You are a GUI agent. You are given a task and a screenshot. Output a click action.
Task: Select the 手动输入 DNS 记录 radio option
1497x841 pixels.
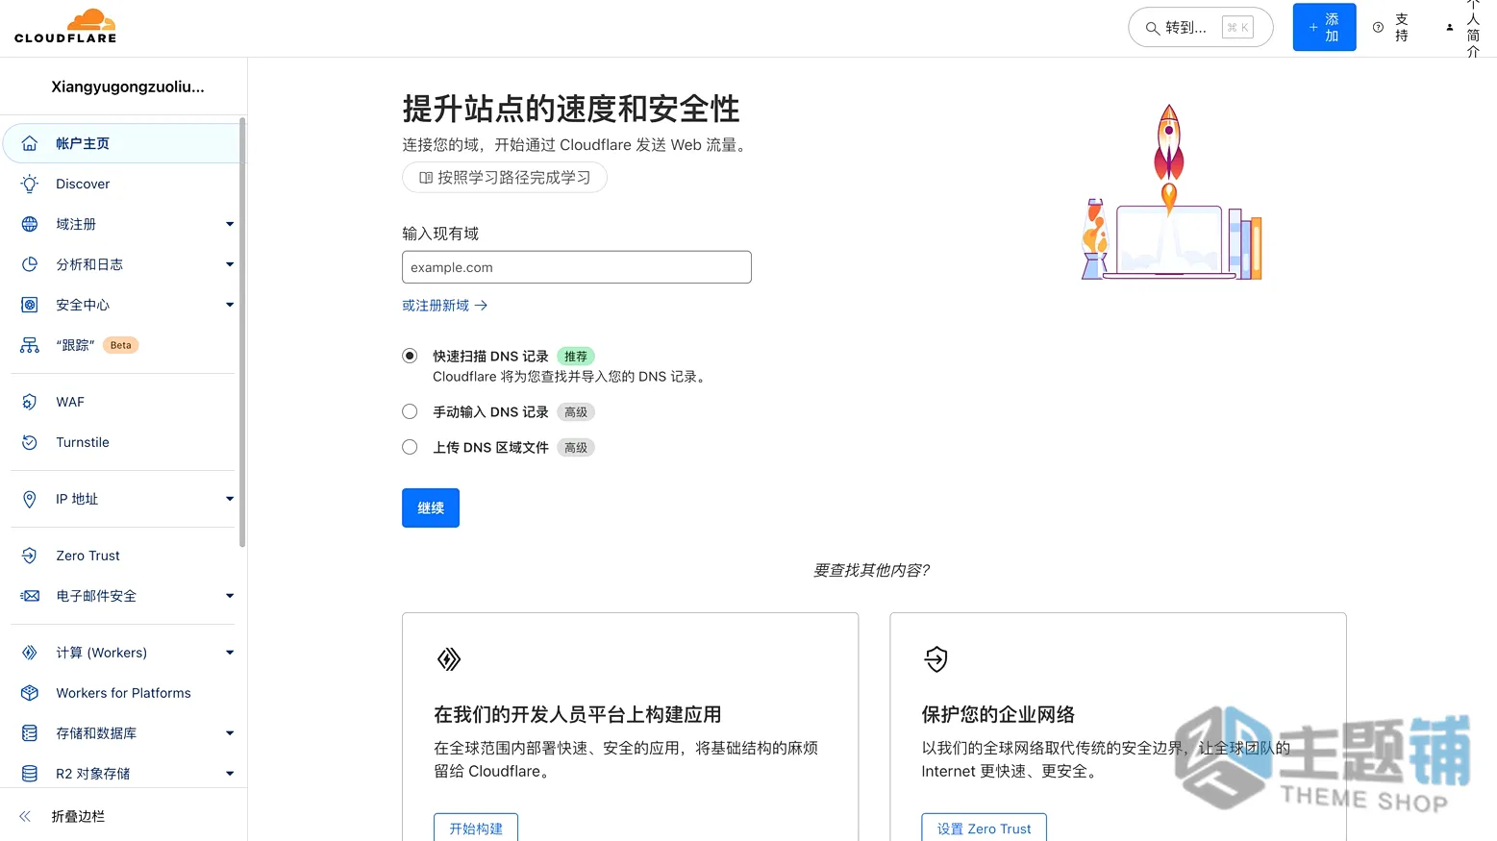[x=410, y=411]
